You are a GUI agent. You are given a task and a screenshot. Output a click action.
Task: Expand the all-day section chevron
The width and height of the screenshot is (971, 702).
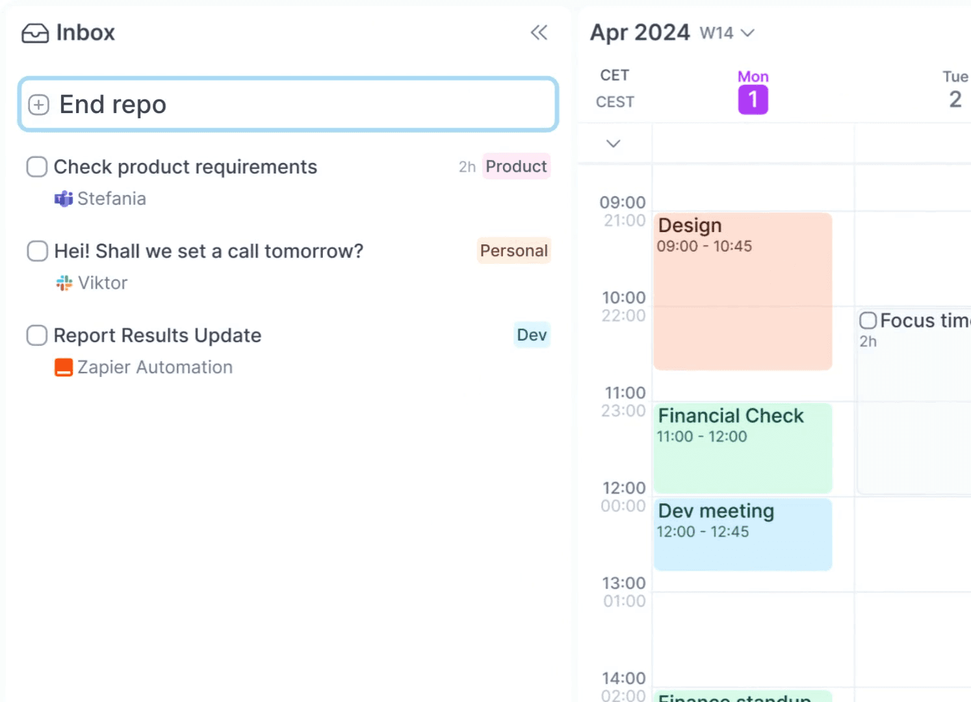pos(613,144)
